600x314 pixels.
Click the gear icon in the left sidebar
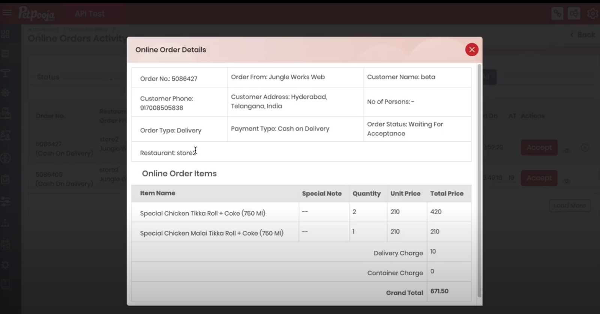(6, 265)
